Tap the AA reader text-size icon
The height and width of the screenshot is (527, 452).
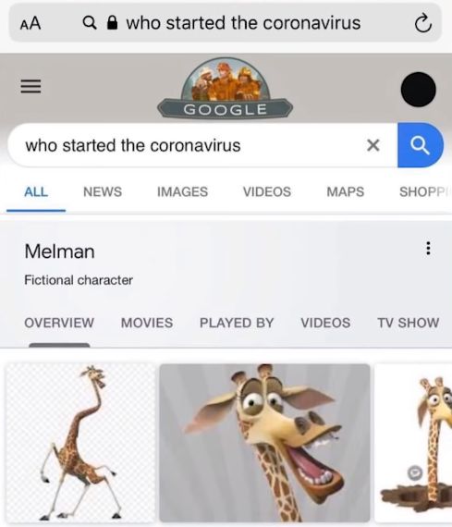tap(31, 23)
